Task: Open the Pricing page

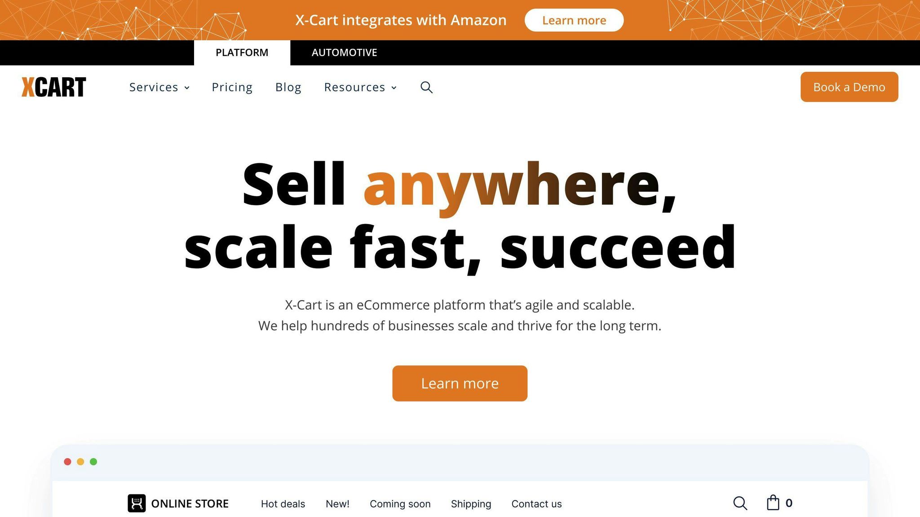Action: [x=232, y=87]
